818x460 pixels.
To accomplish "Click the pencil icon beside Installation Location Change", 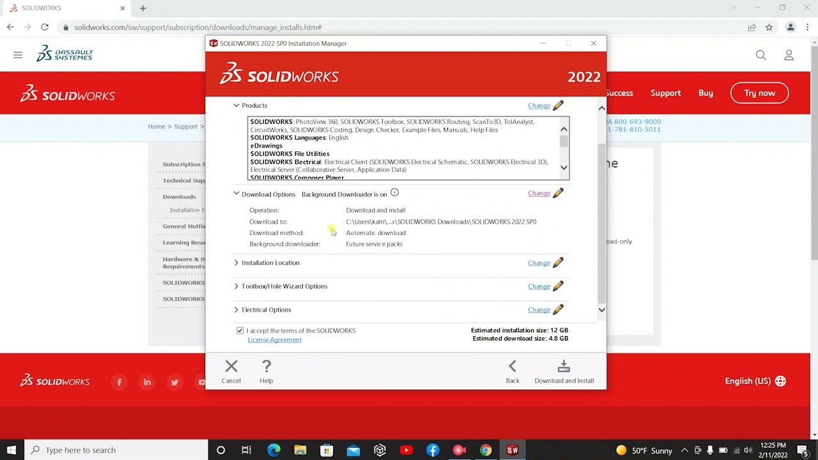I will (558, 263).
